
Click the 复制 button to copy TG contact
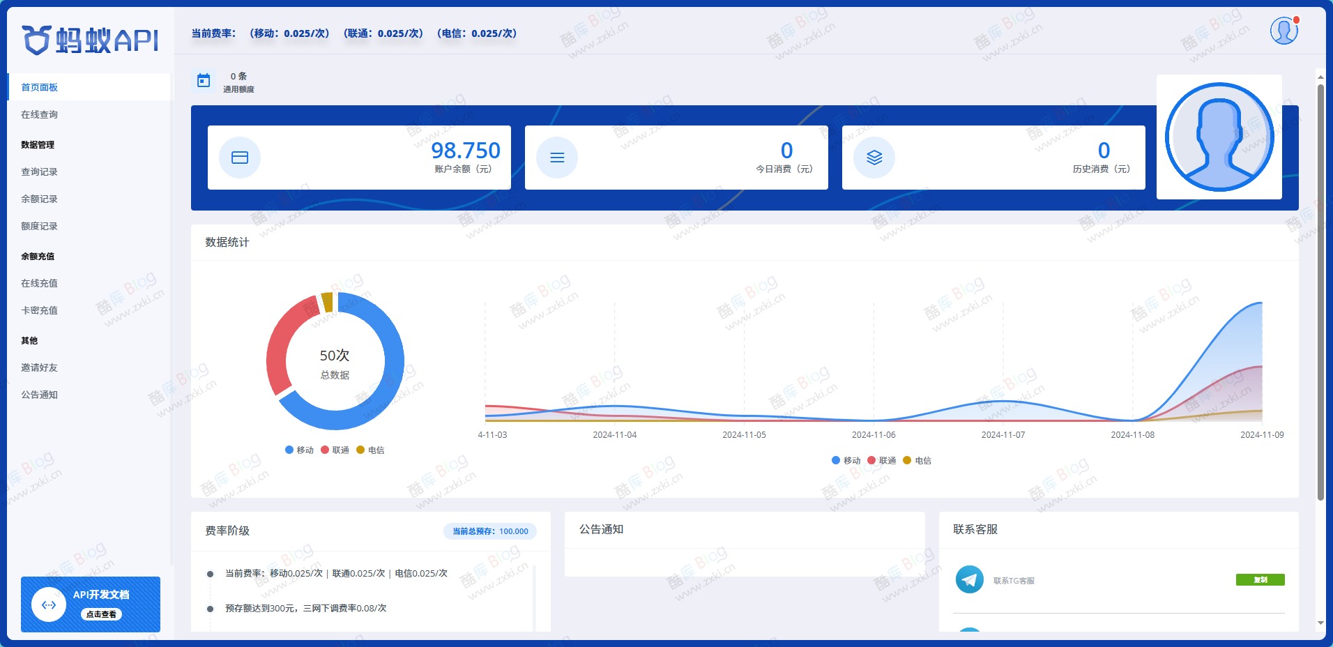pyautogui.click(x=1259, y=579)
